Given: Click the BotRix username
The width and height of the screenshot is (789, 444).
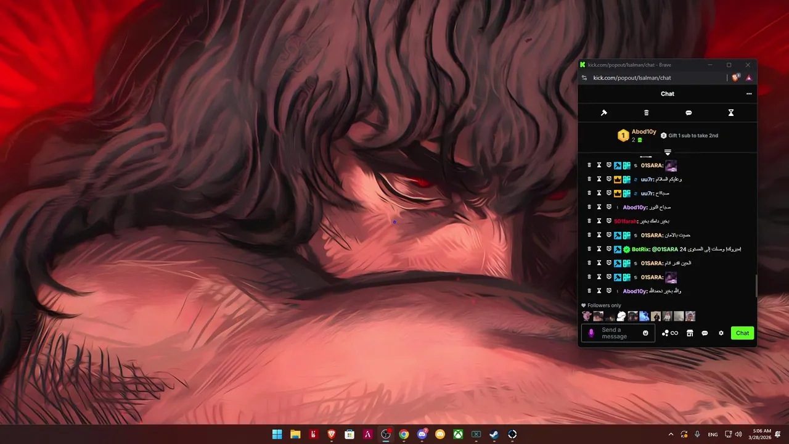Looking at the screenshot, I should click(x=640, y=249).
